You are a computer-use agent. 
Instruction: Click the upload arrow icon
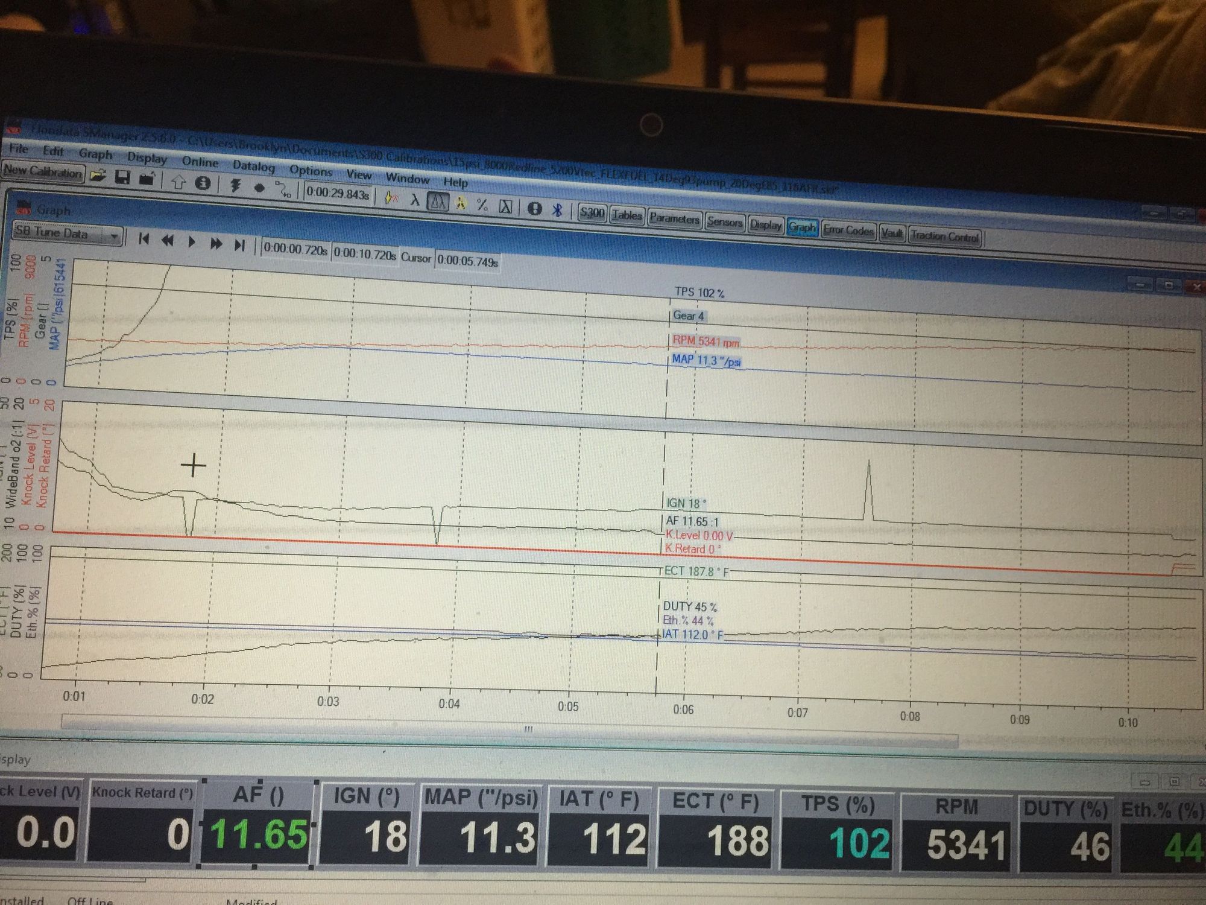177,182
